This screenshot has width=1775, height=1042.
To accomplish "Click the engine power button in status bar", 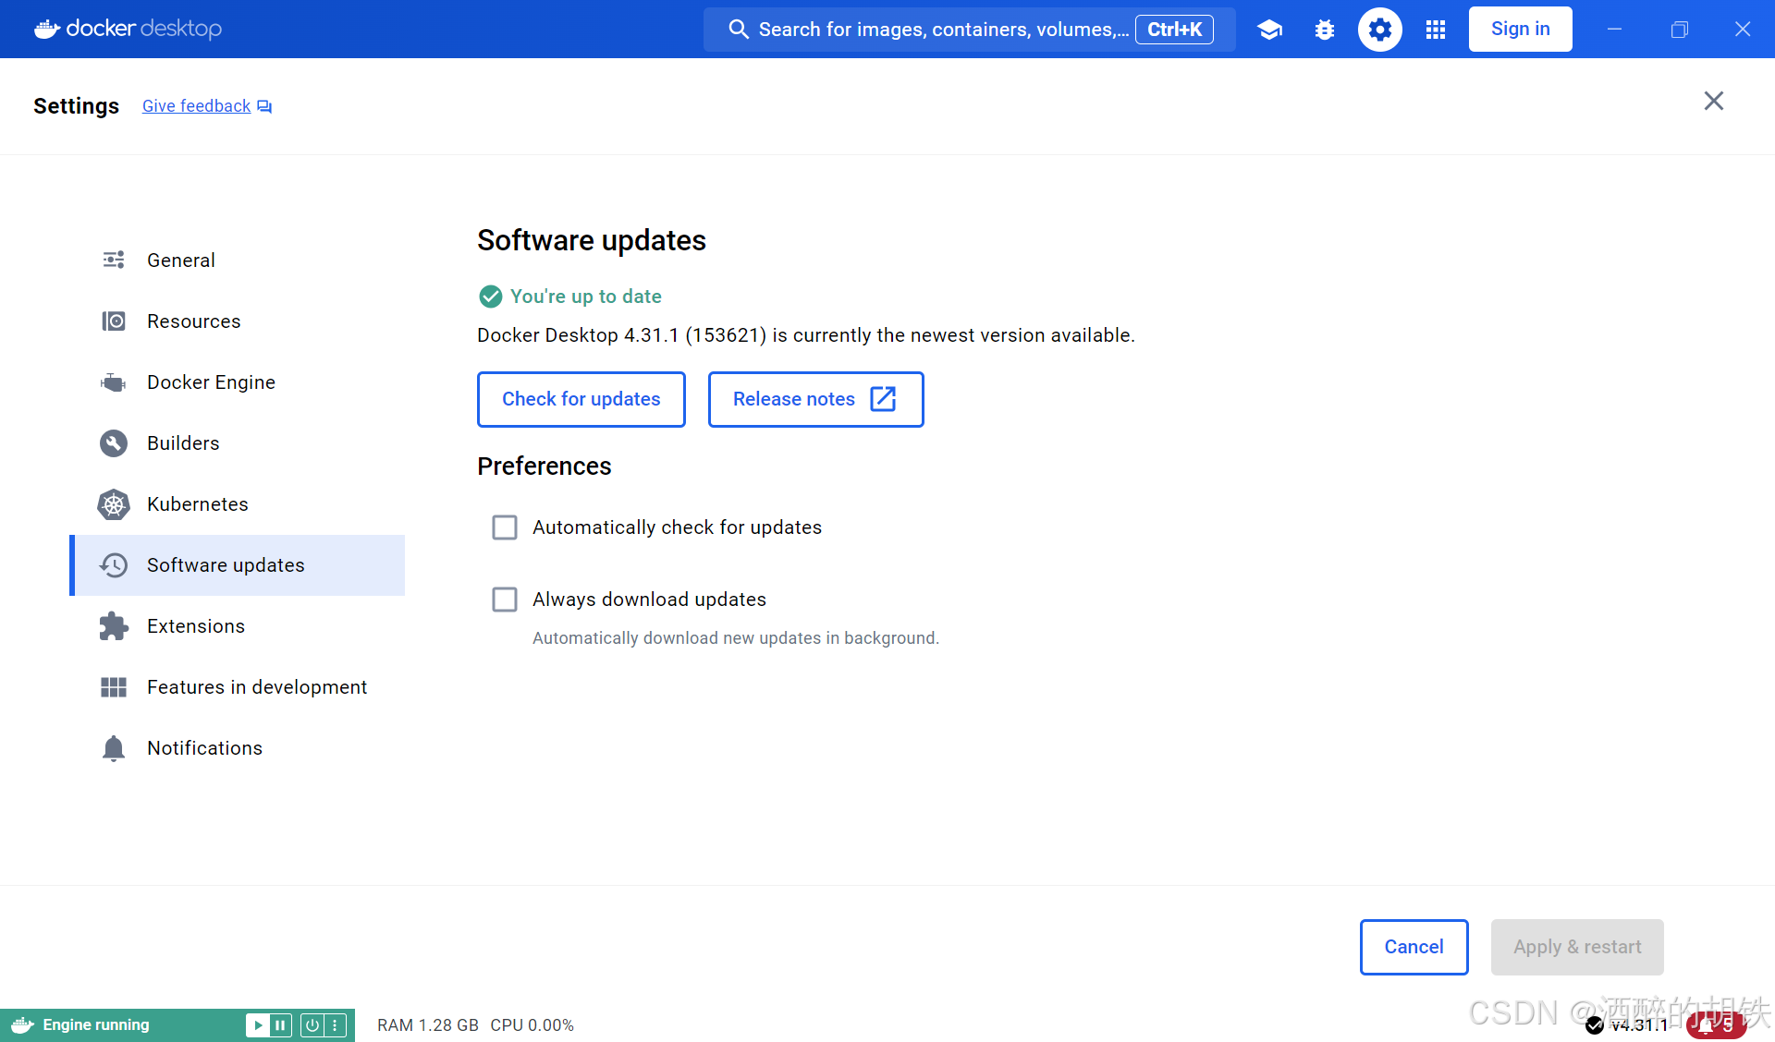I will [312, 1024].
